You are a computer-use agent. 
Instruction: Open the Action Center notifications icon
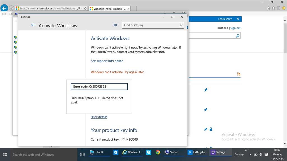click(x=266, y=155)
